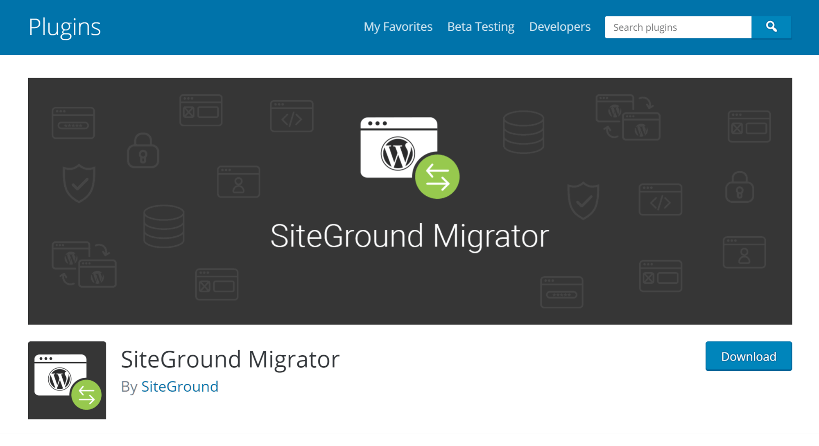Click the large SiteGround Migrator banner text
The width and height of the screenshot is (819, 446).
point(409,237)
